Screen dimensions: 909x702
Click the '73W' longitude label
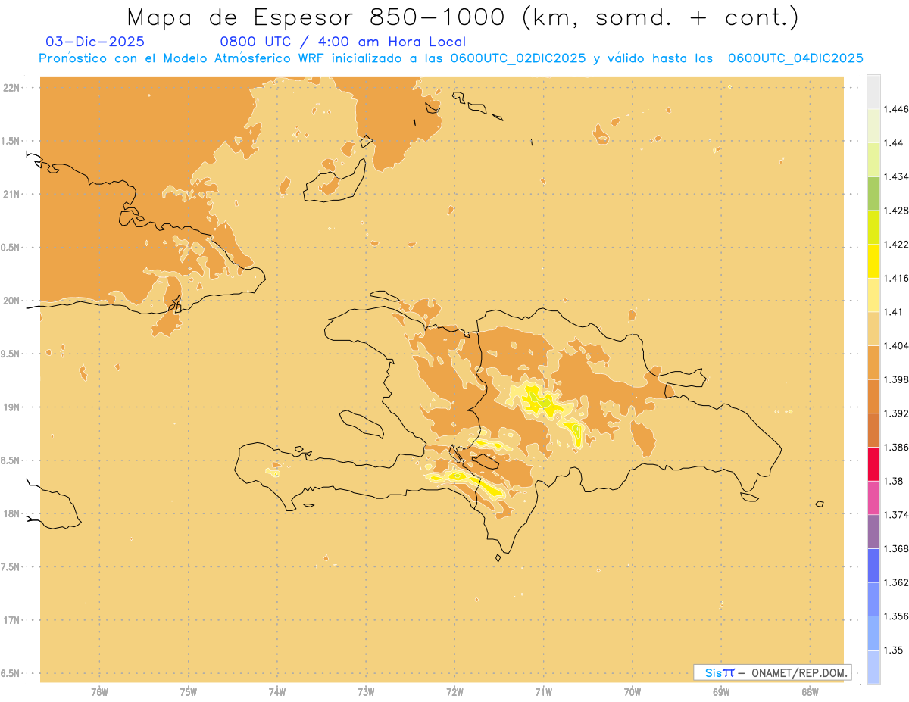click(x=366, y=692)
